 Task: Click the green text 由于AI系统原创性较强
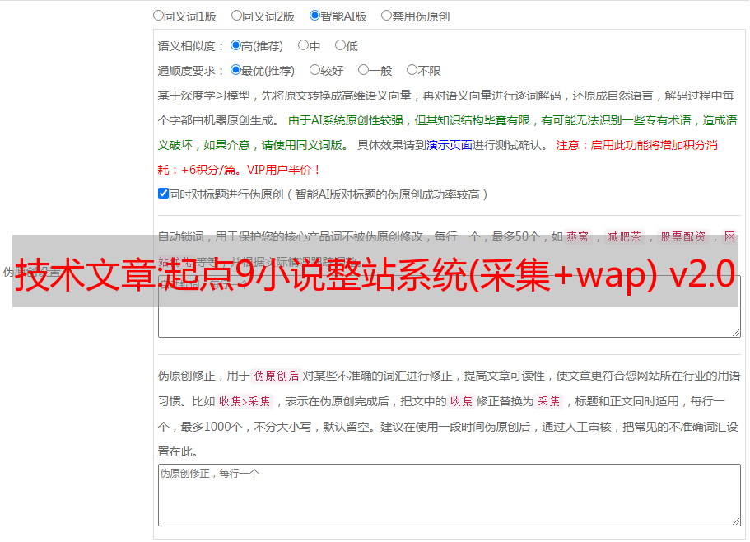pos(346,120)
